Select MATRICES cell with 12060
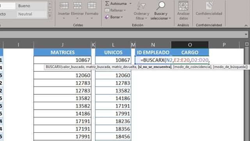 [62, 75]
